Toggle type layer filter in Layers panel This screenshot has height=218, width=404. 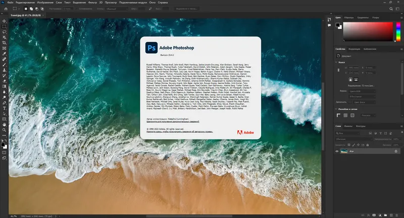coord(381,133)
